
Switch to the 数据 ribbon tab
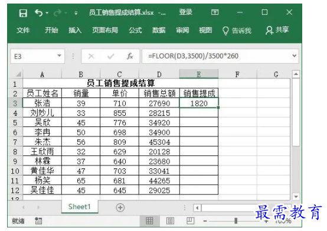pos(159,30)
